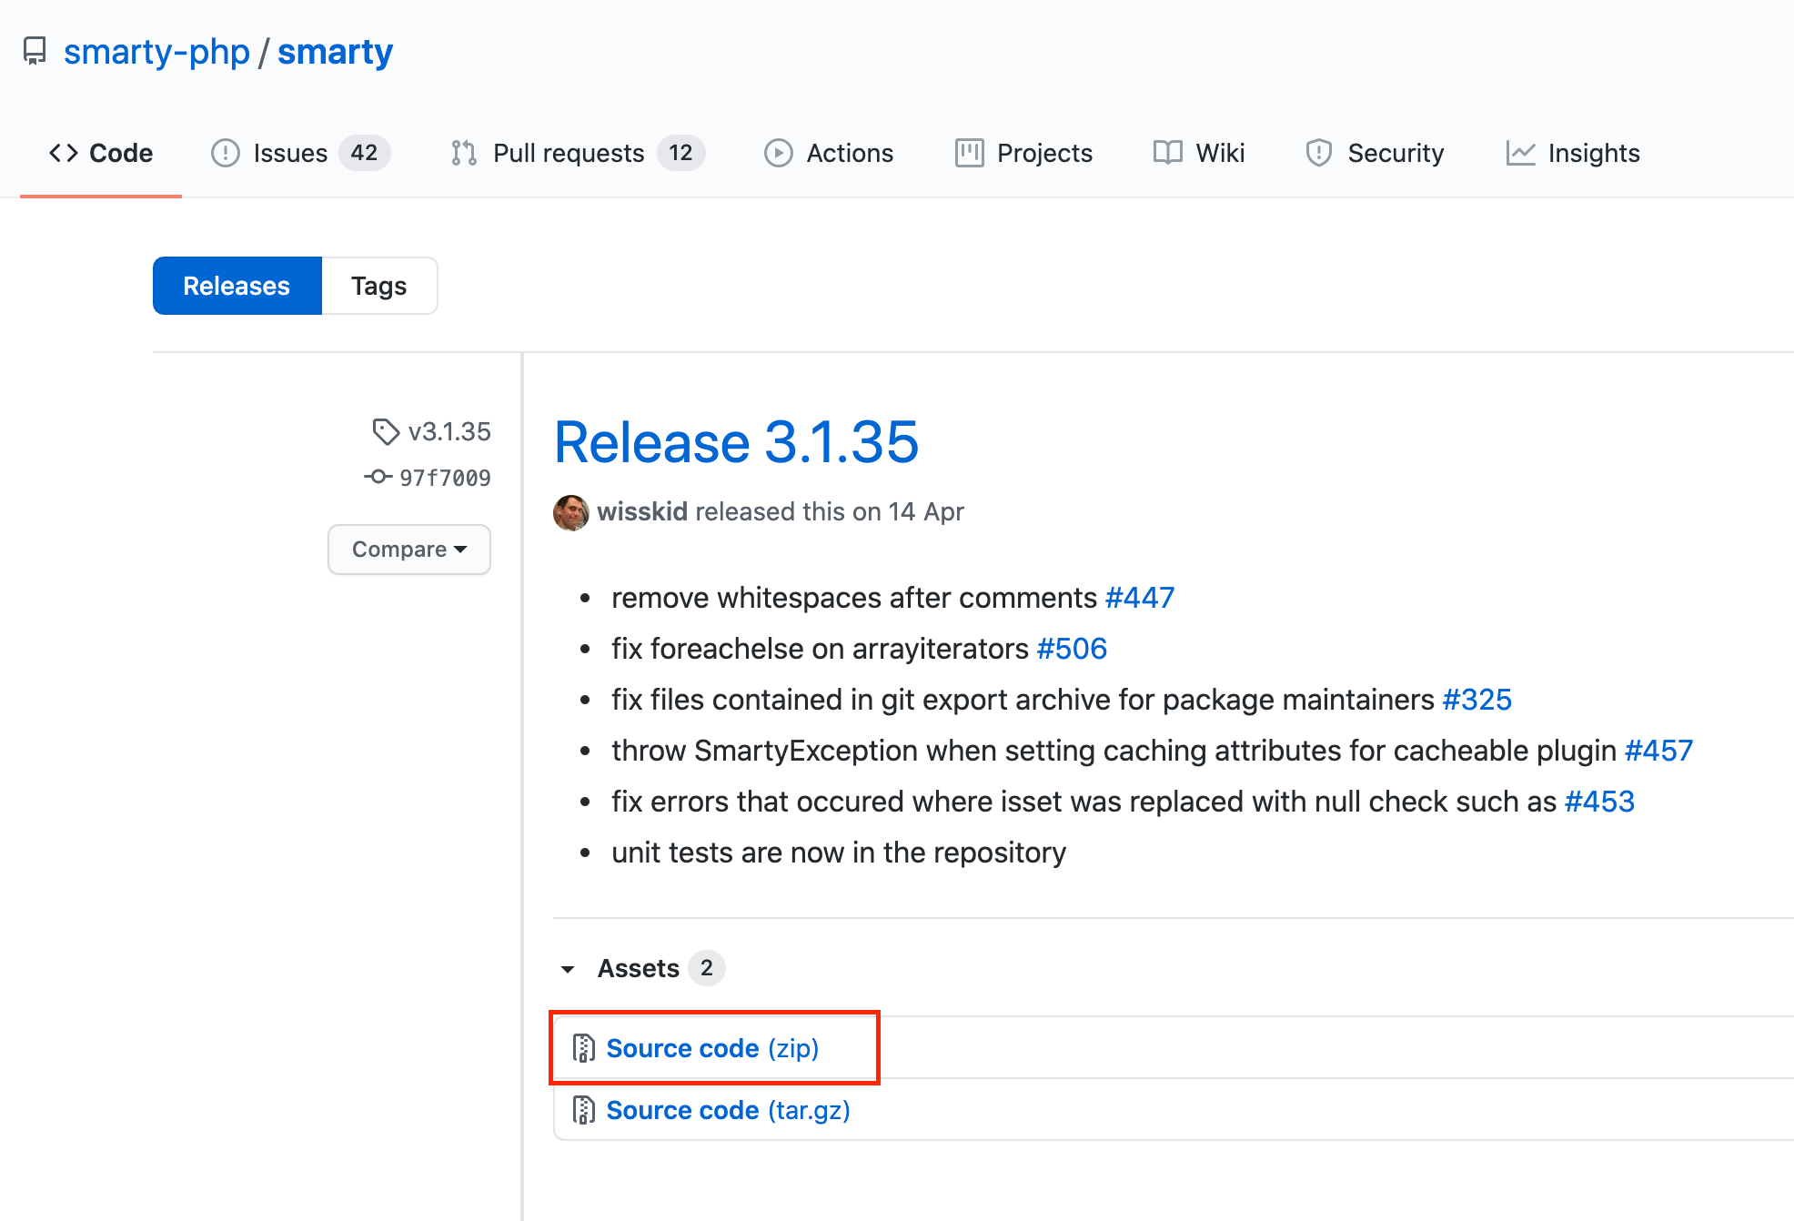Screen dimensions: 1794x1221
Task: Open the Projects tab
Action: pyautogui.click(x=1023, y=153)
